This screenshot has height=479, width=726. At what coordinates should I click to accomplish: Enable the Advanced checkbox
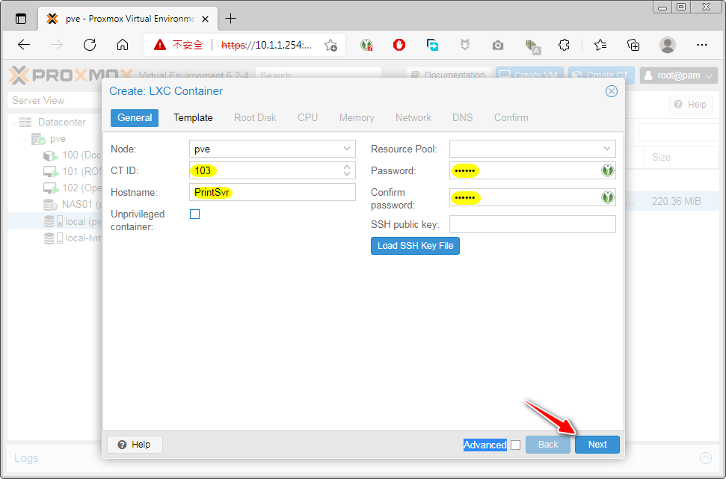click(515, 445)
